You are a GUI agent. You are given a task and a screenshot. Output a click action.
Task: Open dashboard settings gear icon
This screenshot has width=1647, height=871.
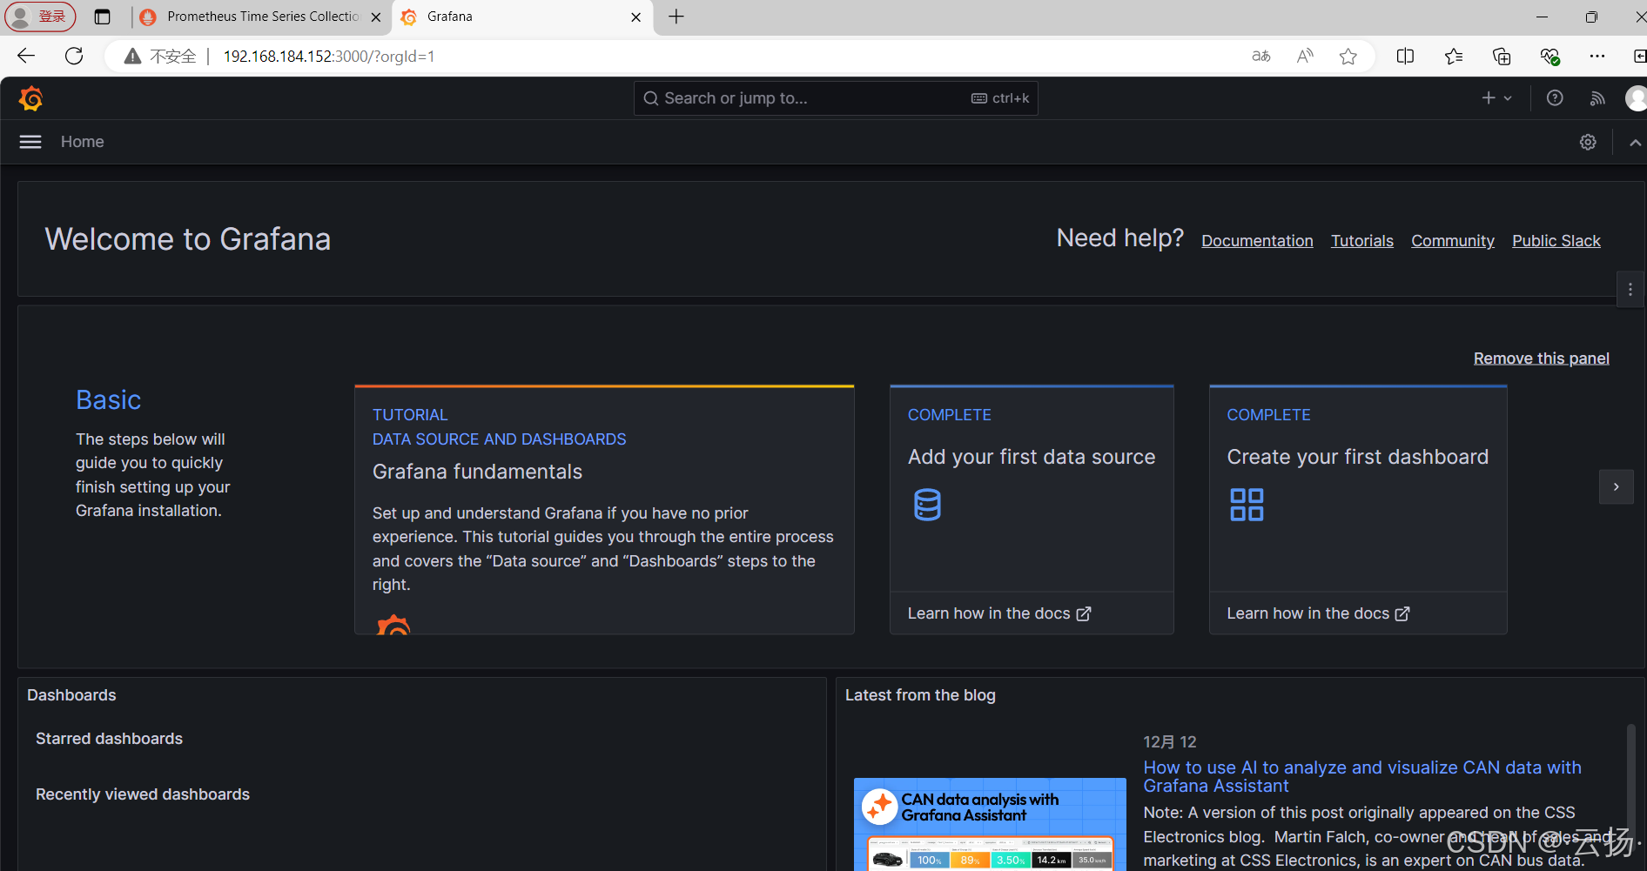tap(1588, 142)
